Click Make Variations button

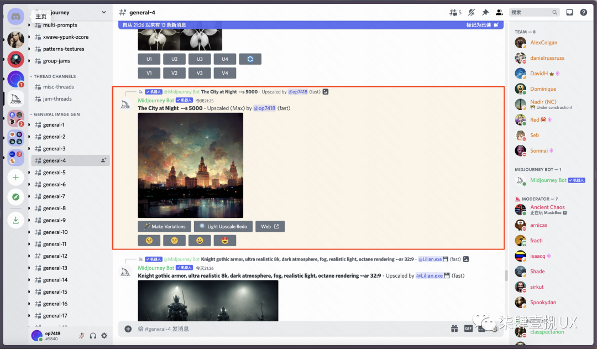click(165, 226)
